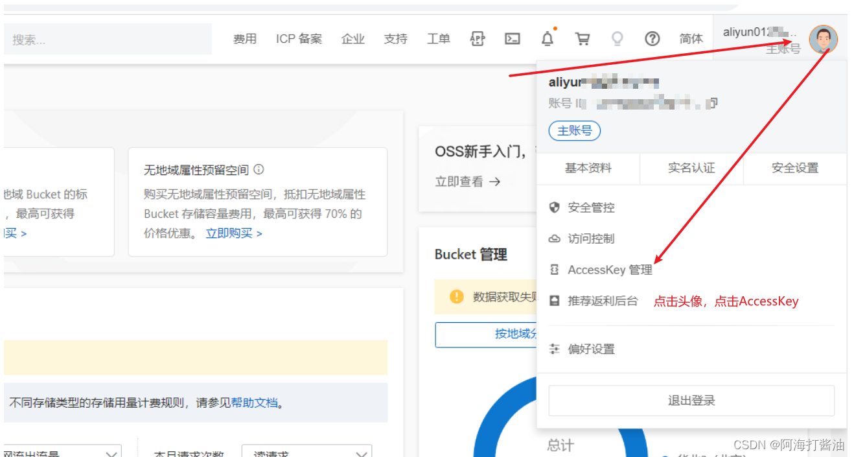The width and height of the screenshot is (854, 457).
Task: Open 工单 in the top navigation
Action: click(x=439, y=39)
